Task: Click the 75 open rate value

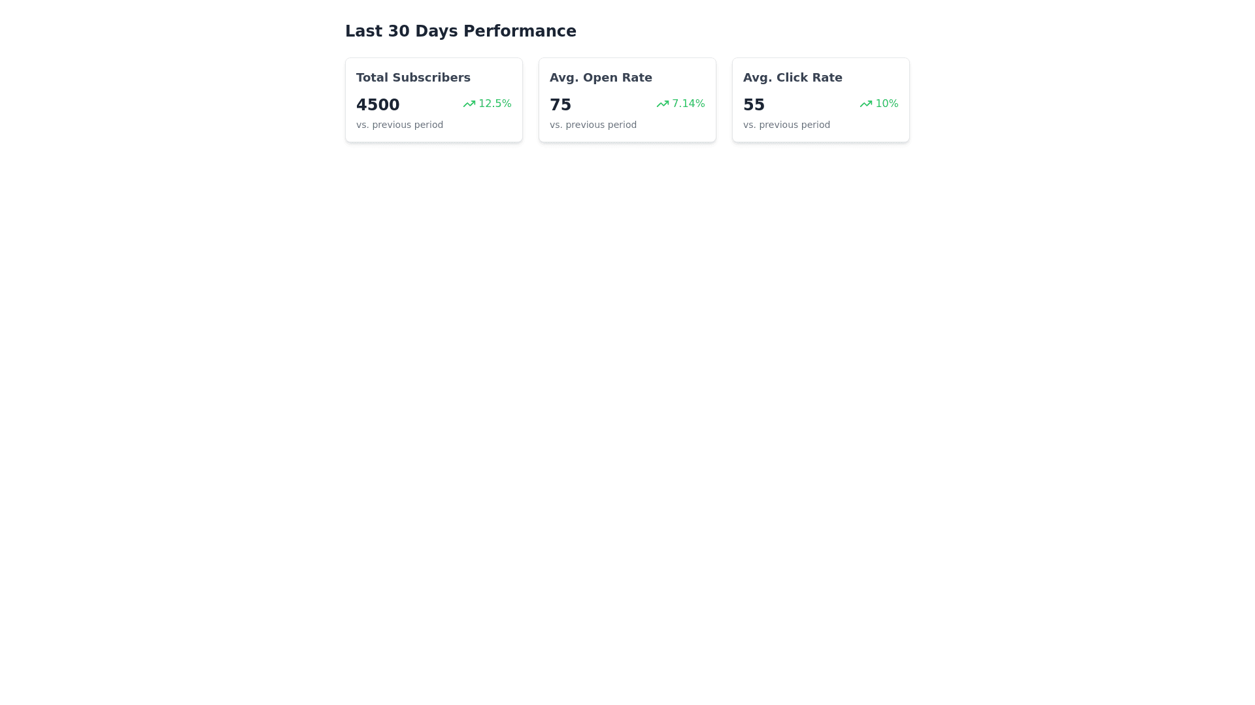Action: [560, 104]
